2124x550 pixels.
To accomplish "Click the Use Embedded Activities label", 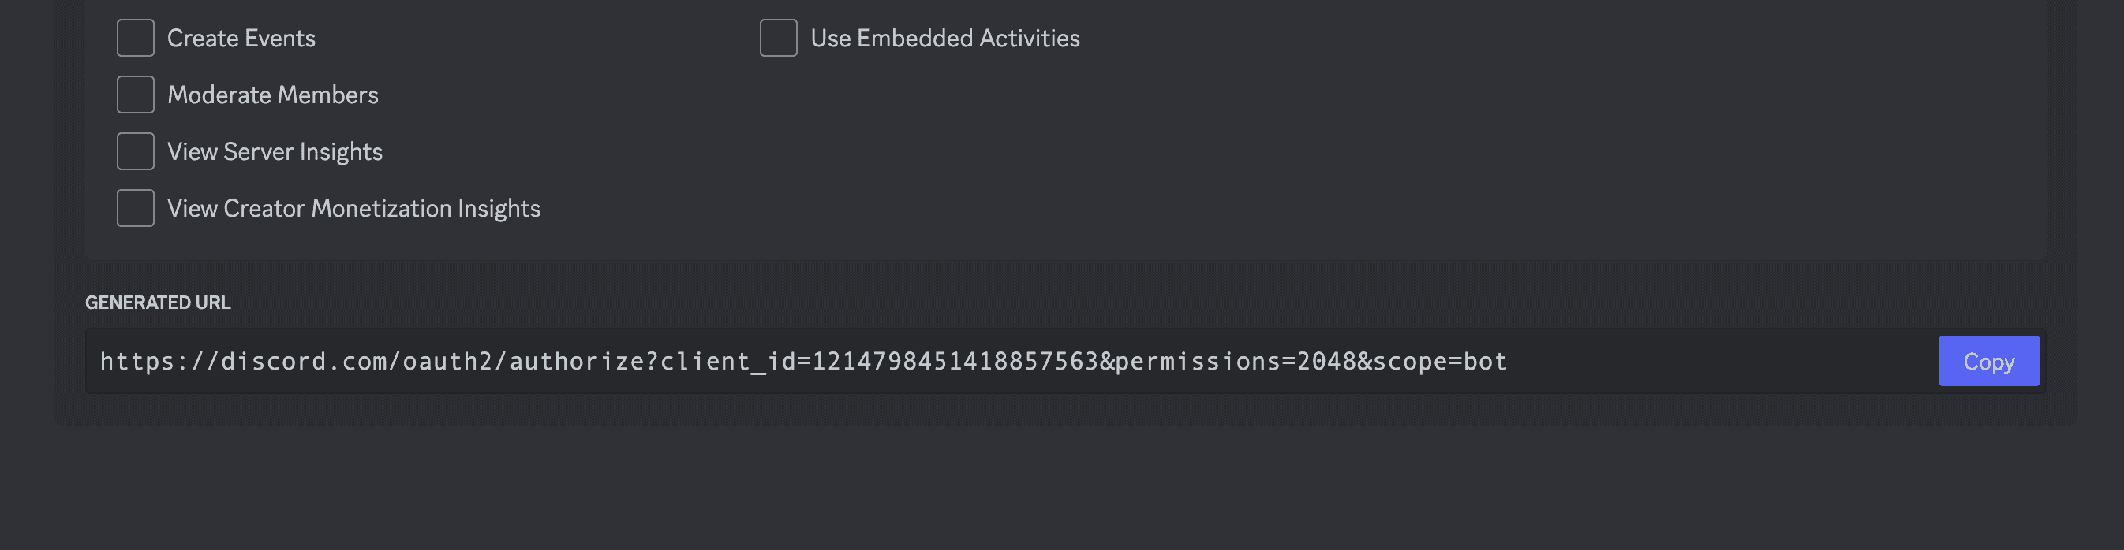I will [945, 37].
